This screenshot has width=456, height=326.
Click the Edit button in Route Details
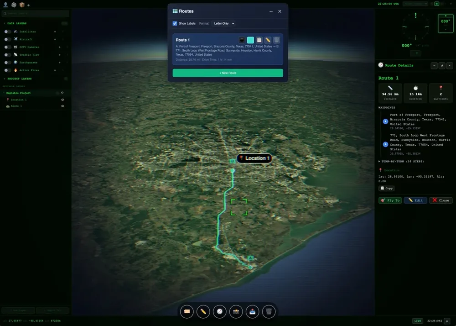point(415,200)
